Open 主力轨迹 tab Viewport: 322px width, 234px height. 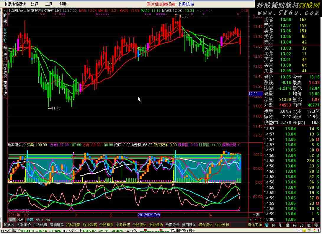pos(40,225)
